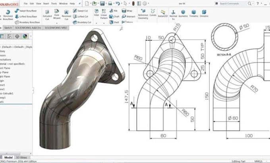Viewport: 270px width, 163px height.
Task: Open the File menu
Action: coord(26,4)
